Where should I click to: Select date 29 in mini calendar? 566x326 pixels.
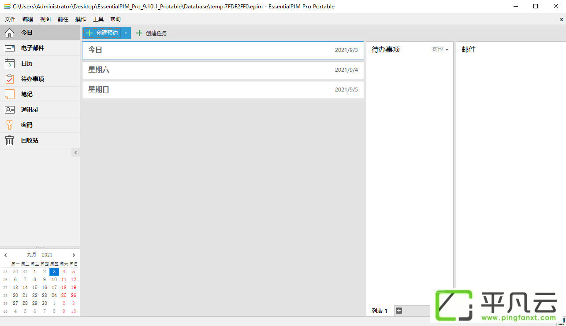coord(35,304)
